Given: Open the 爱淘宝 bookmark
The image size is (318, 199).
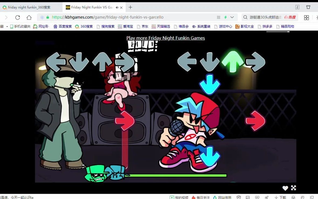Looking at the screenshot, I should click(126, 26).
